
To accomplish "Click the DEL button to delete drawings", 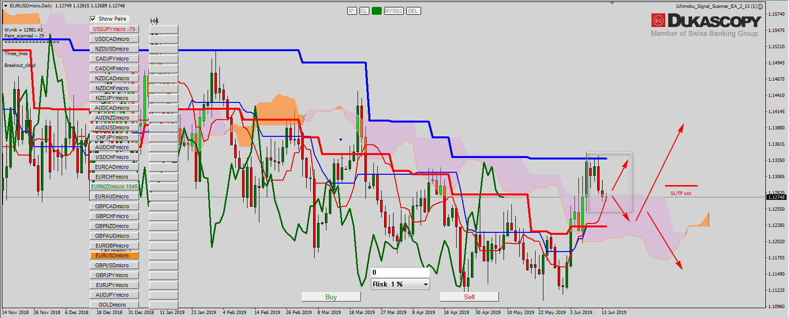I will point(413,11).
